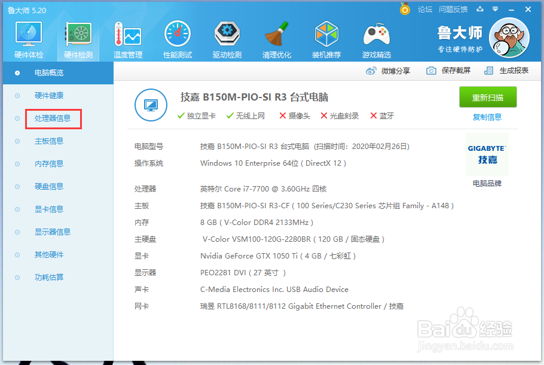This screenshot has width=544, height=365.
Task: Start 清理优化 cleanup optimization
Action: point(276,38)
